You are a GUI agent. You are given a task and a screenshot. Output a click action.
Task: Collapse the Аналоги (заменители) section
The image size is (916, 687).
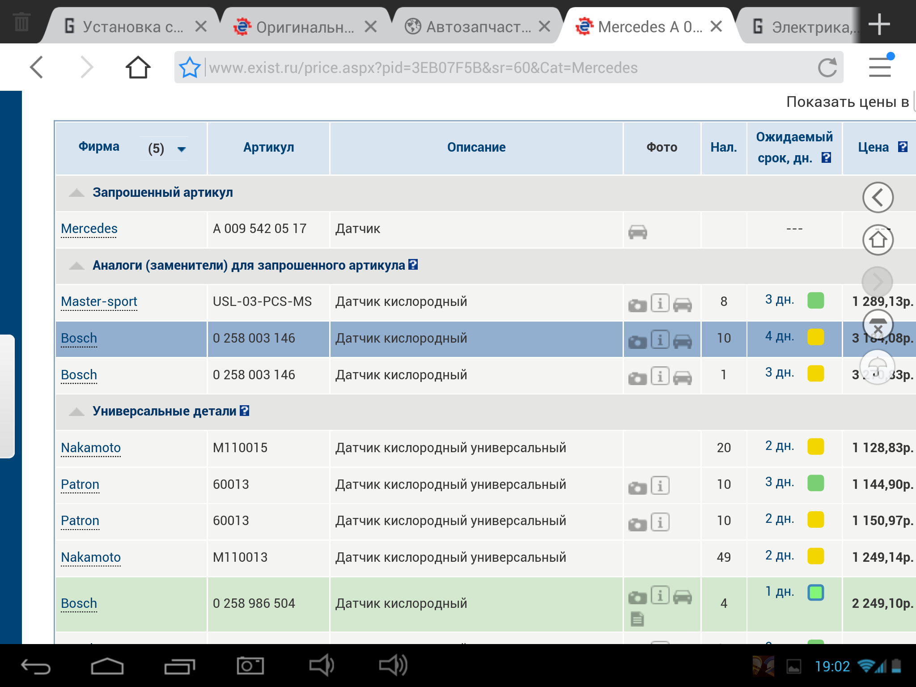tap(76, 266)
